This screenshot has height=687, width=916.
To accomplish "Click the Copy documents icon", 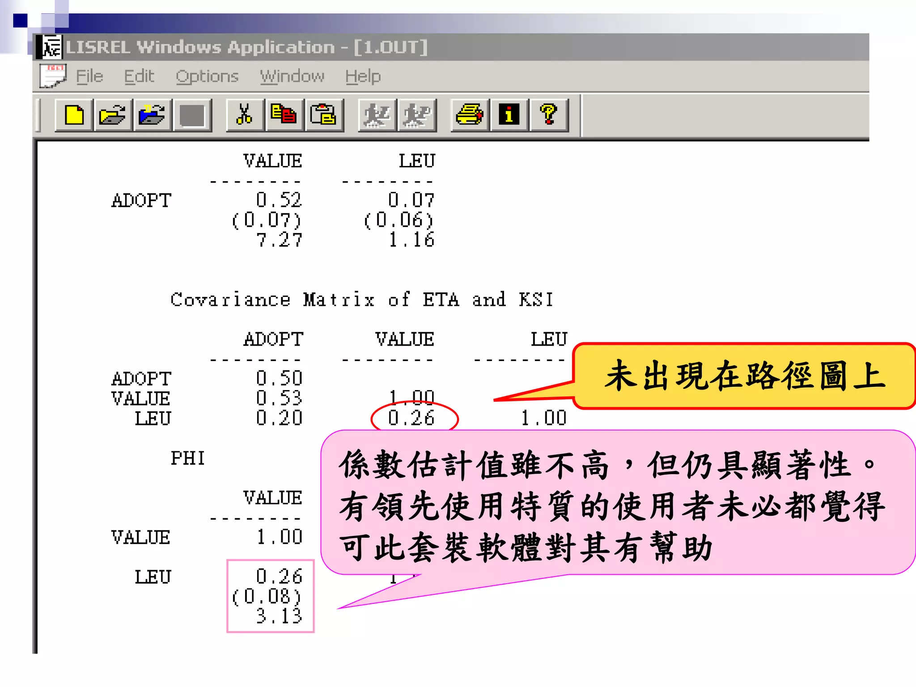I will point(284,115).
